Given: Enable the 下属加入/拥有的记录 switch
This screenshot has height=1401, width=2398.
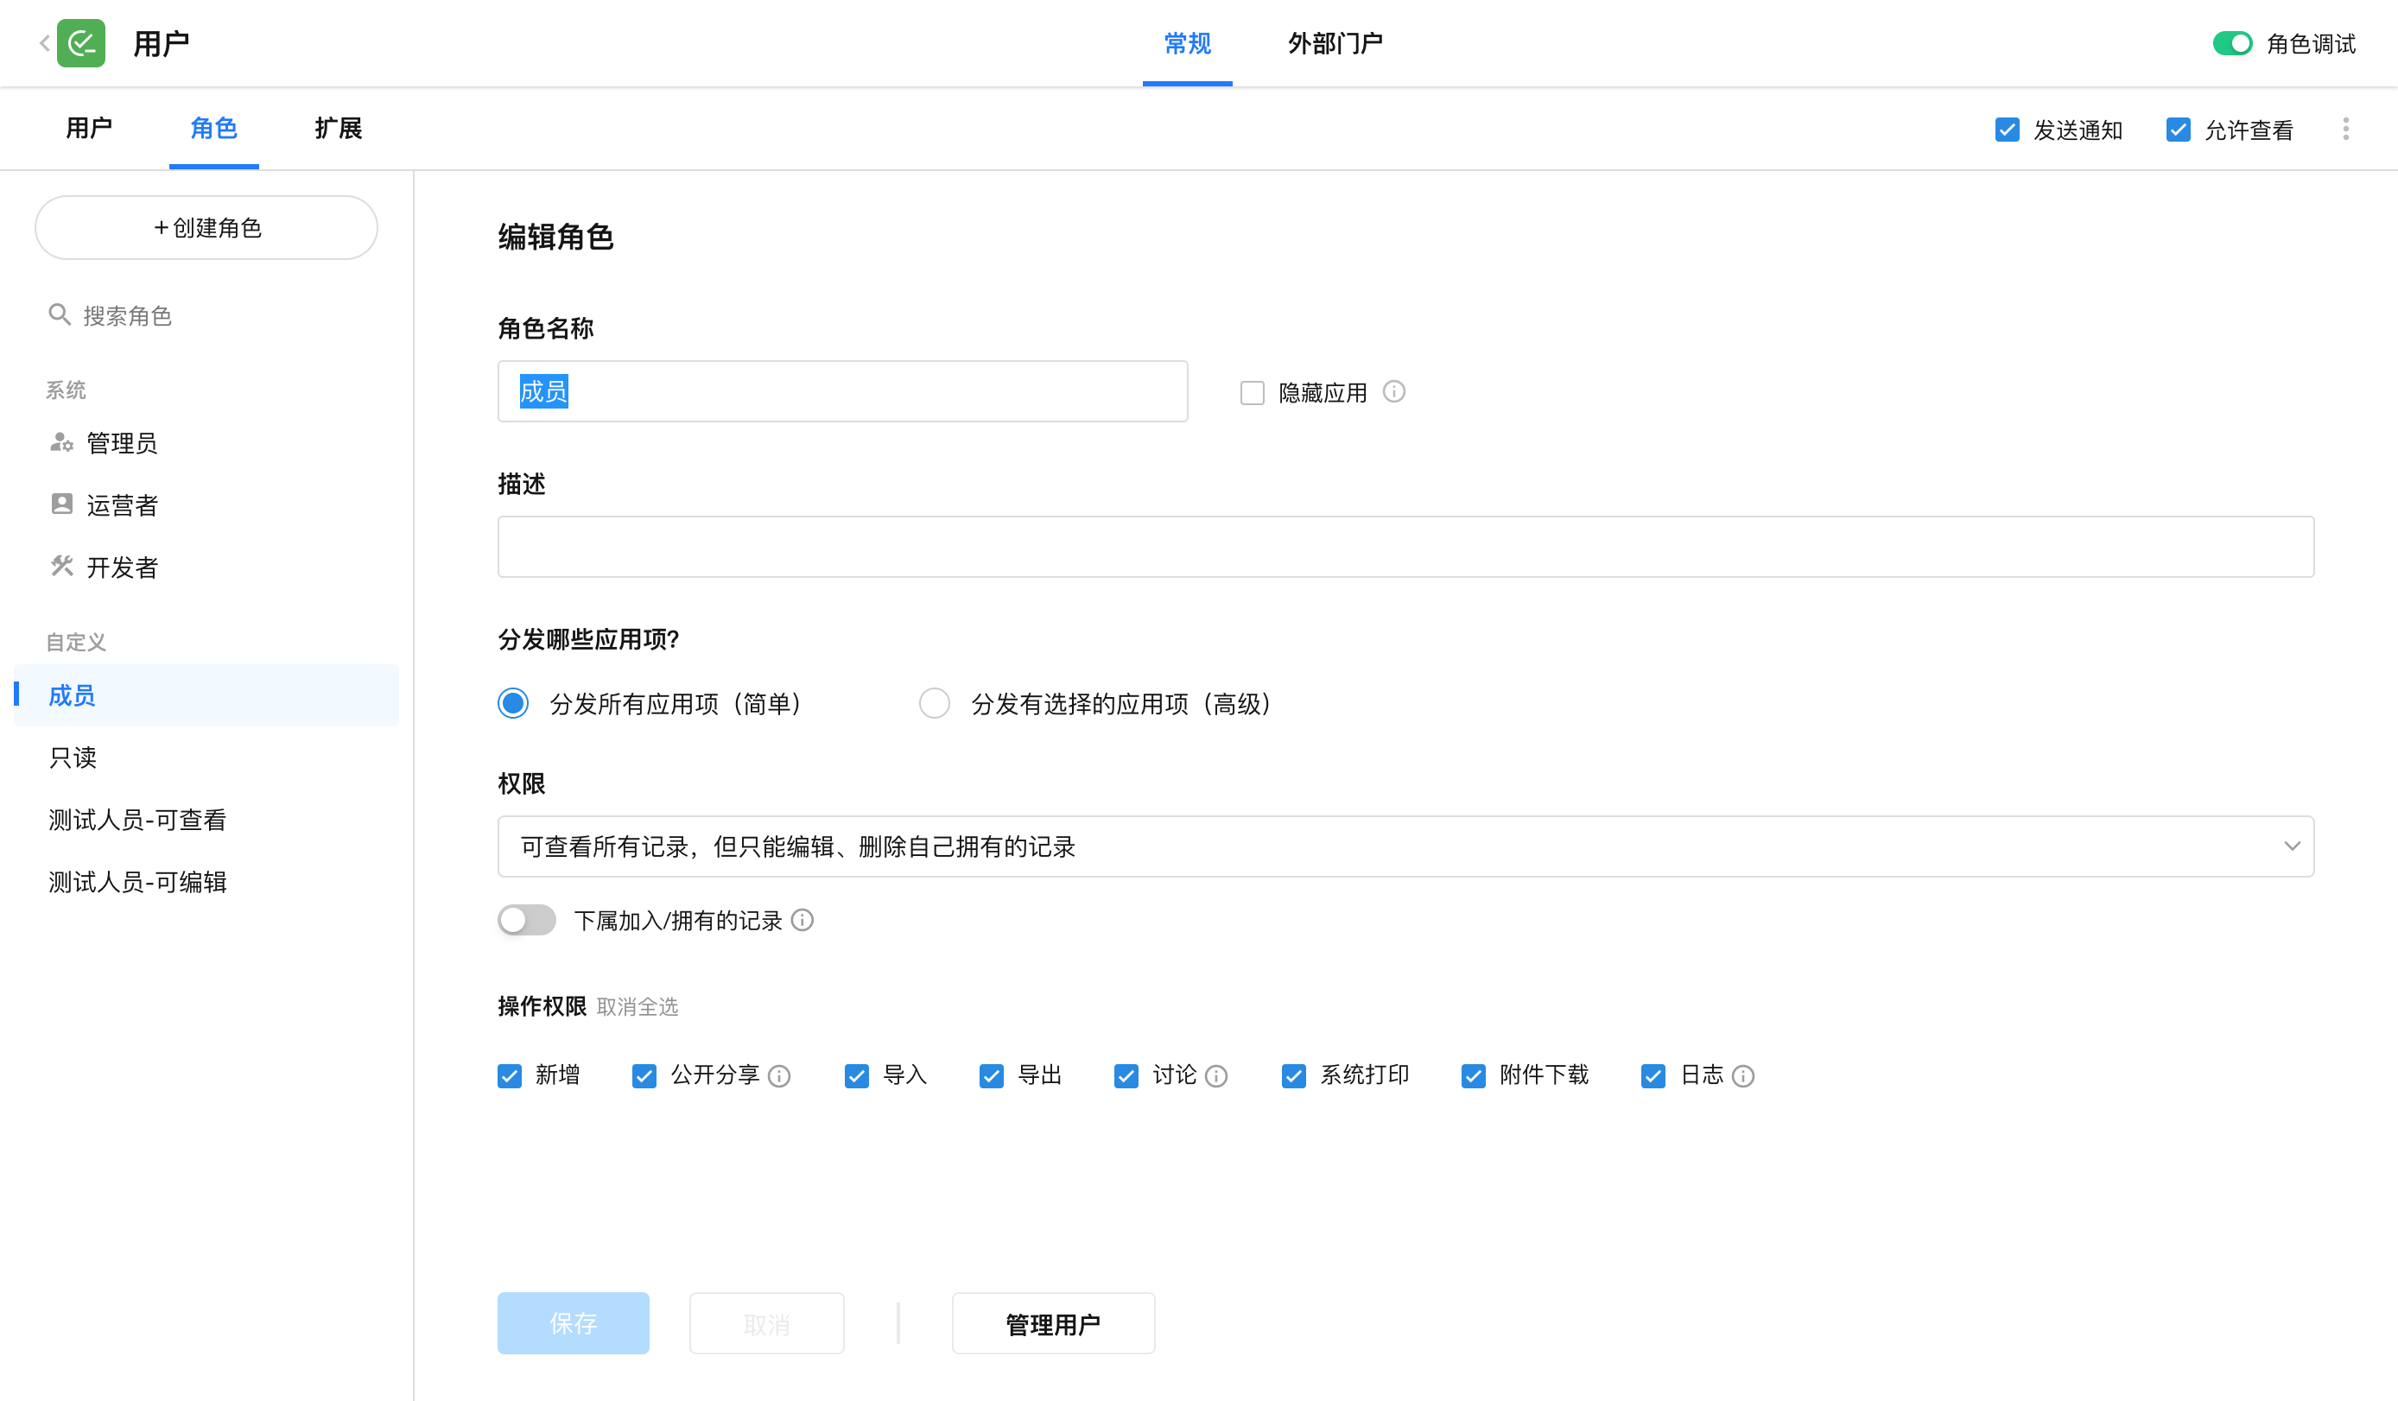Looking at the screenshot, I should point(526,919).
